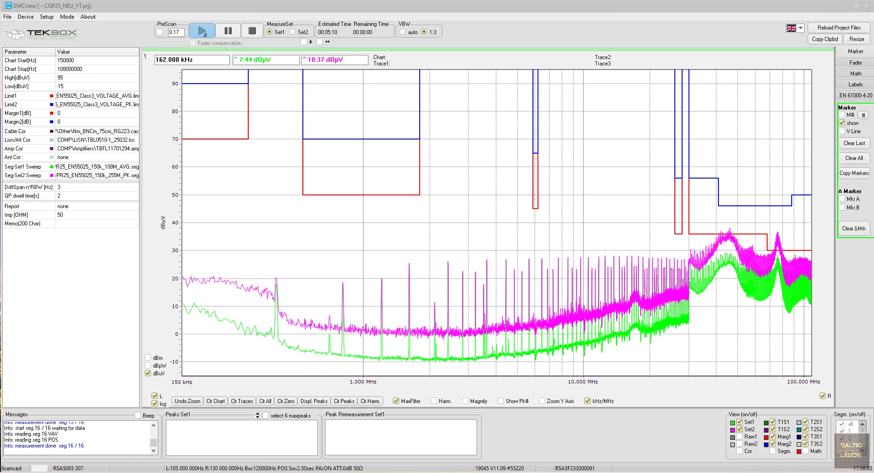
Task: Click the Tekbox logo
Action: 41,34
